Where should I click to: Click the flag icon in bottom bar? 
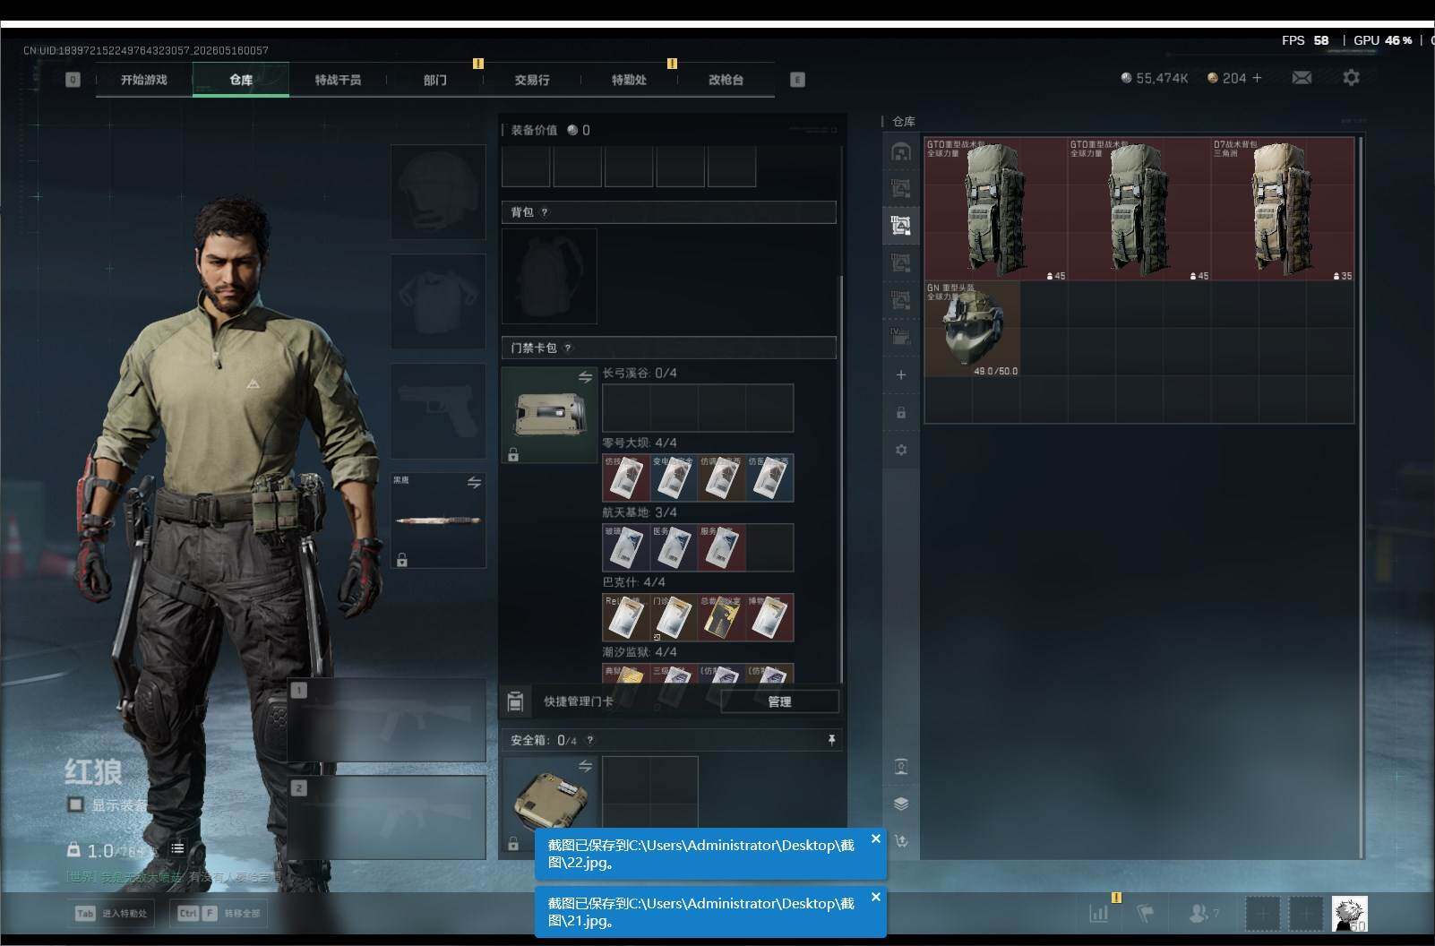pos(1145,913)
